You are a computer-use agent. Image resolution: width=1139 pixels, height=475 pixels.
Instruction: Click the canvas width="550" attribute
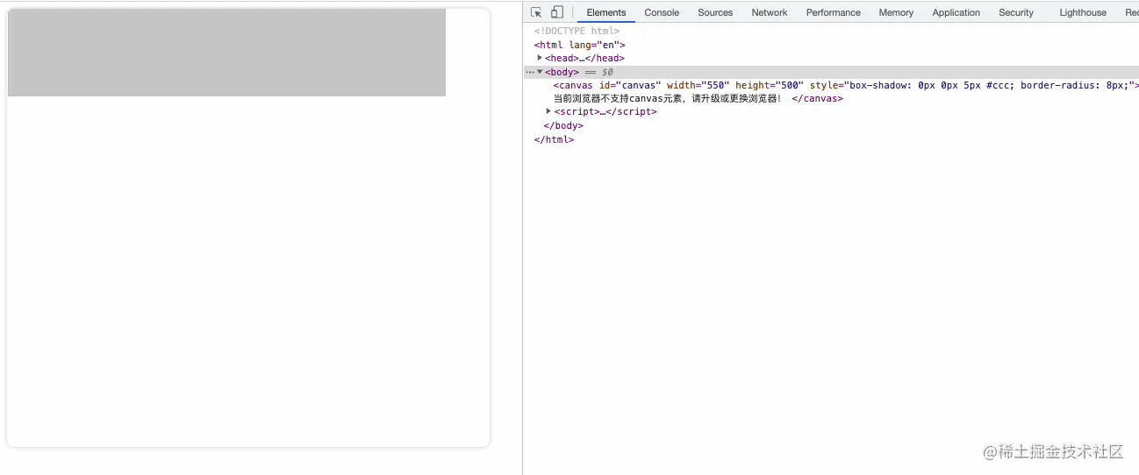tap(698, 85)
